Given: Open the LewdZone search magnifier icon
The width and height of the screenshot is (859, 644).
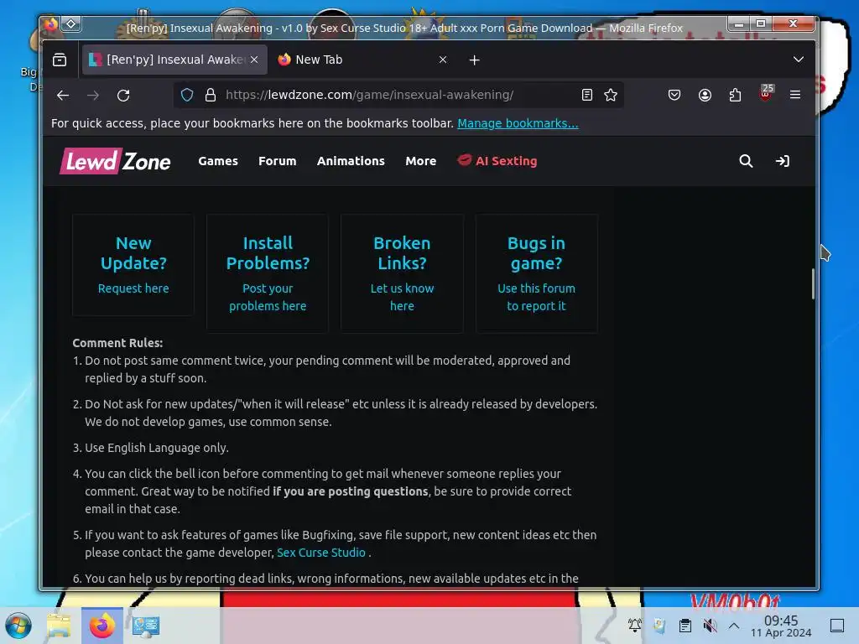Looking at the screenshot, I should (746, 161).
